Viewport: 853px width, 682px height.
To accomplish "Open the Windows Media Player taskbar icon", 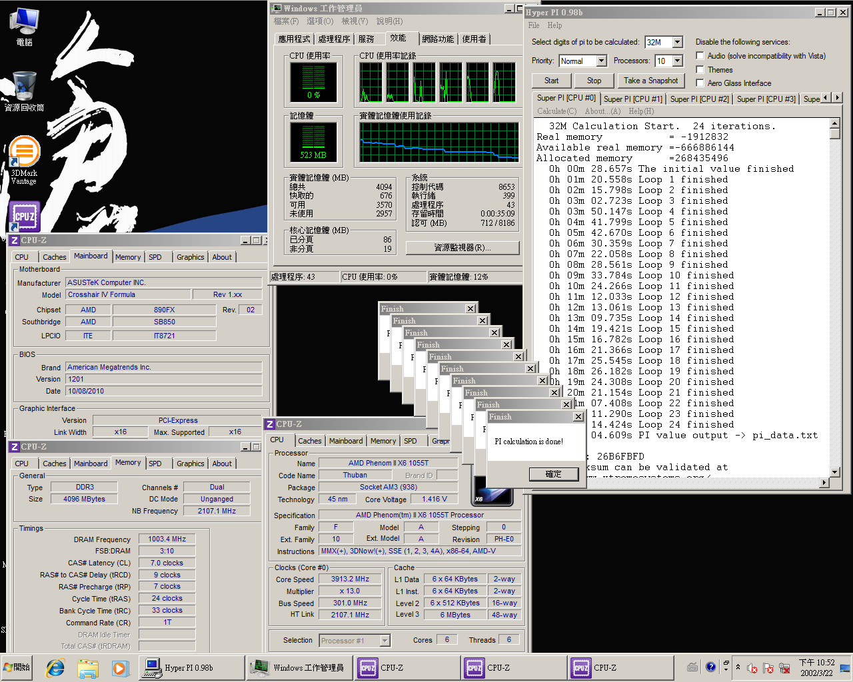I will (x=119, y=667).
